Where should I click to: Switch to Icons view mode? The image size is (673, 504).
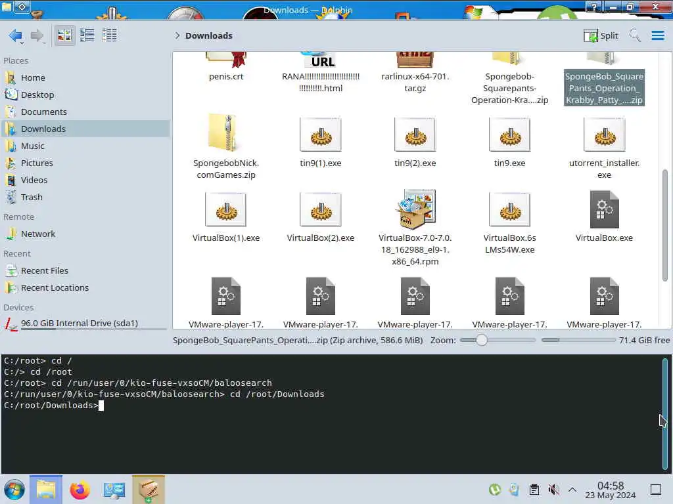pyautogui.click(x=64, y=35)
